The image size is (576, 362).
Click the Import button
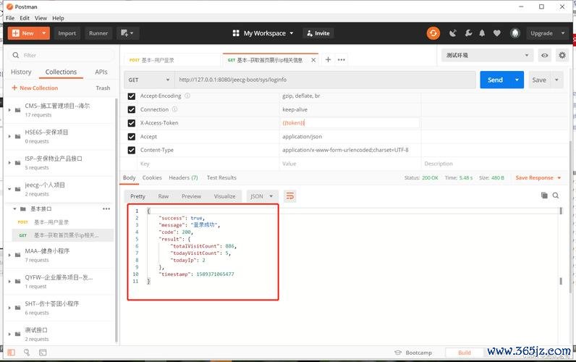click(x=67, y=33)
